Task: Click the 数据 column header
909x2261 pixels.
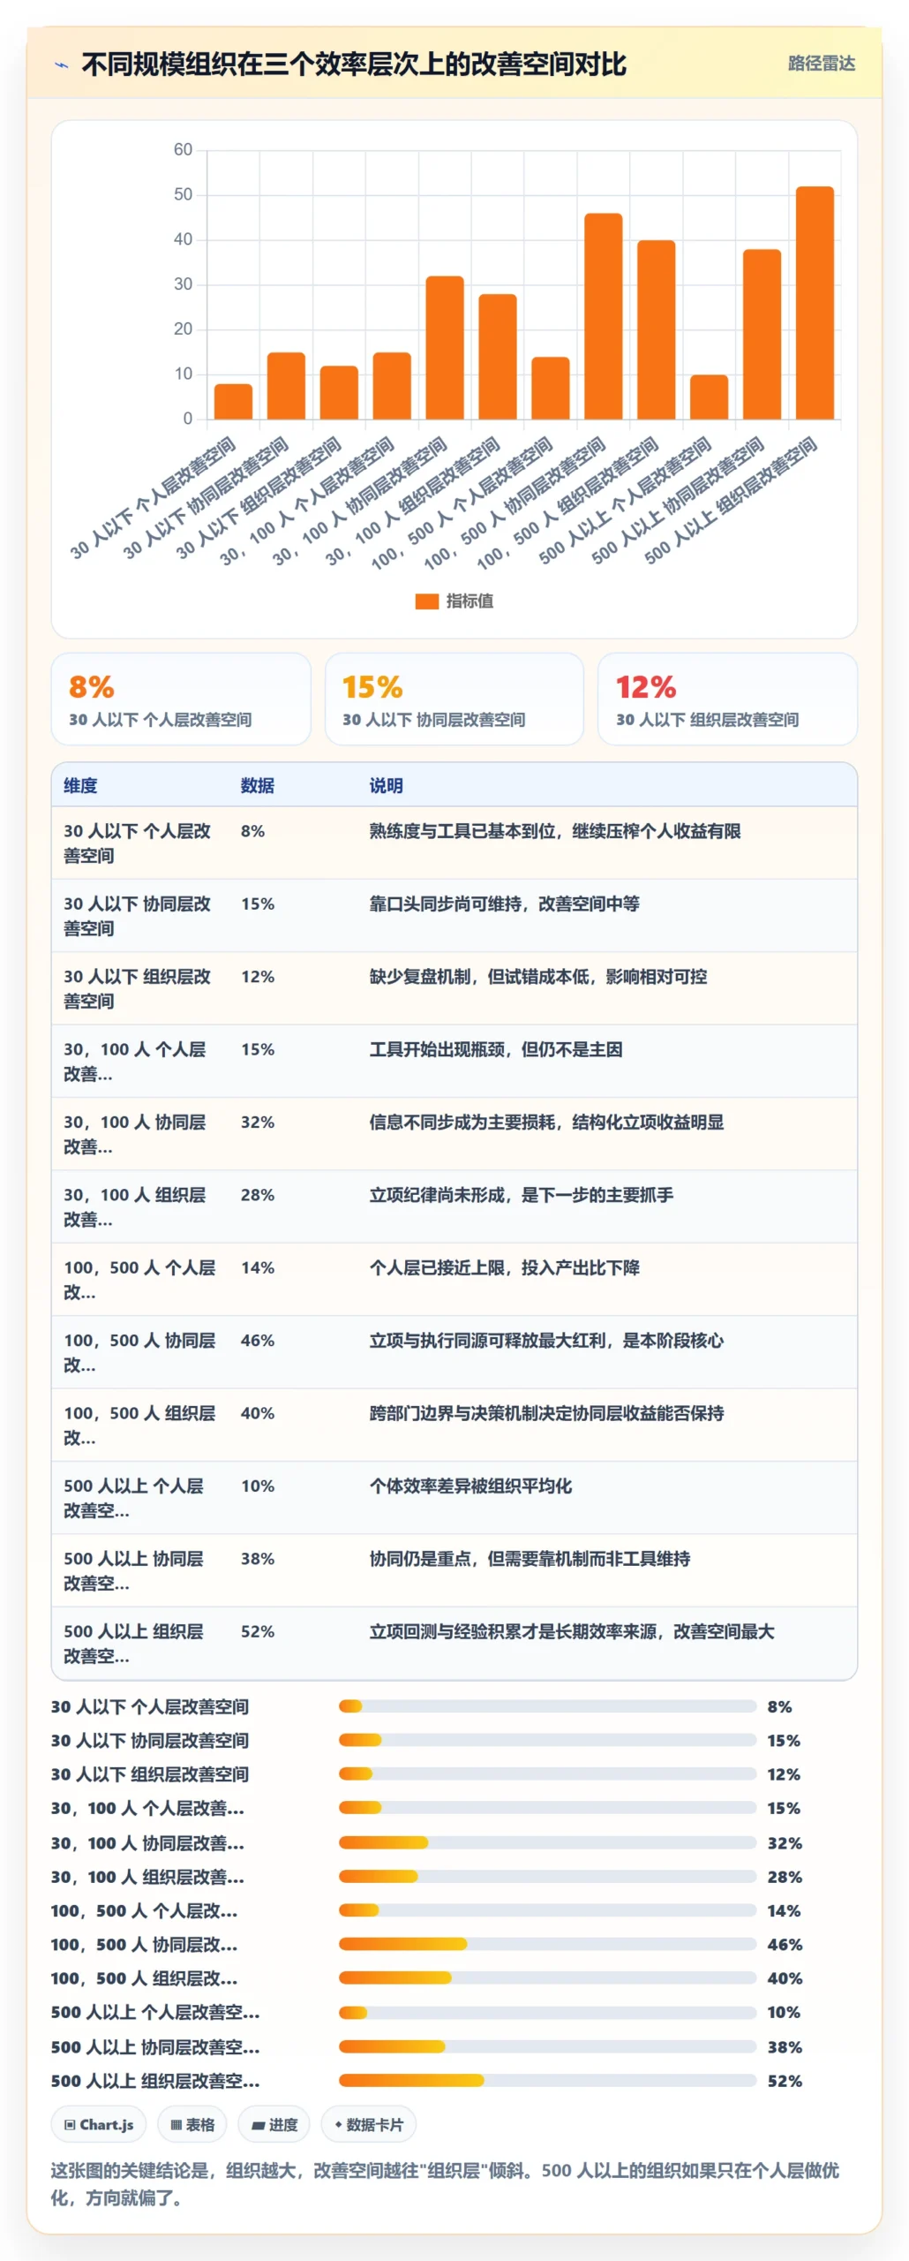Action: click(x=258, y=785)
